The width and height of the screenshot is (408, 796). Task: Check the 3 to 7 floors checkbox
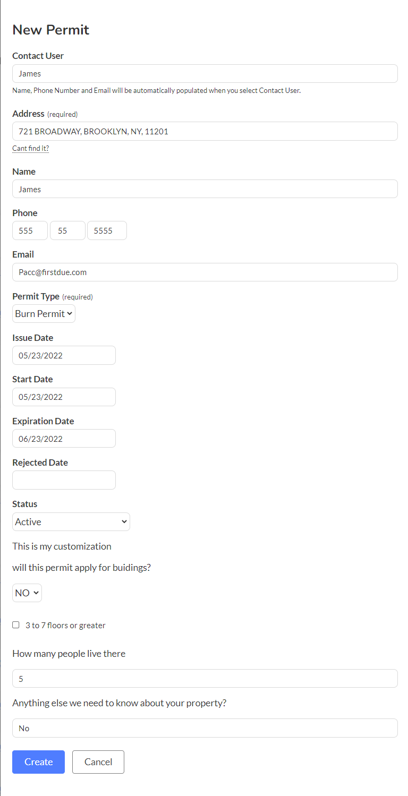pos(16,625)
